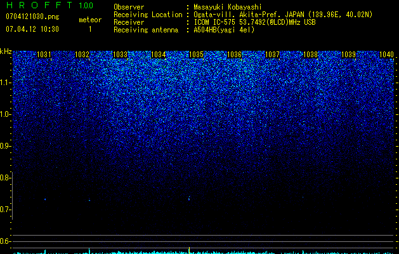The height and width of the screenshot is (254, 399).
Task: Click the 1.1 frequency axis label
Action: [6, 83]
